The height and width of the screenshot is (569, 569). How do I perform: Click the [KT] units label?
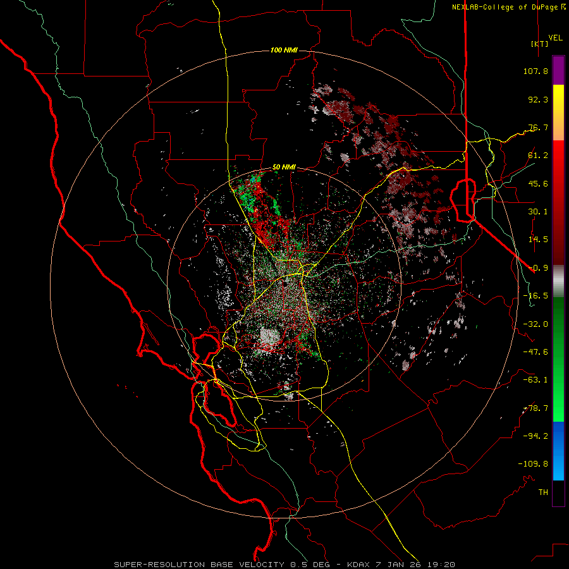(x=540, y=44)
